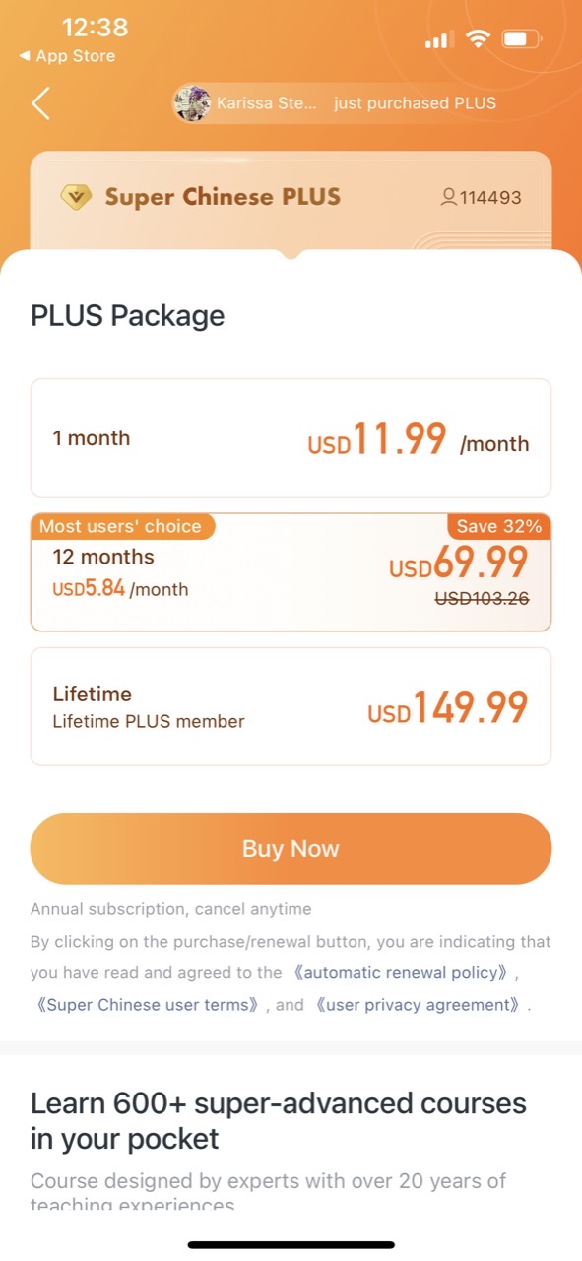Tap the Save 32% badge
The image size is (582, 1261).
(499, 526)
